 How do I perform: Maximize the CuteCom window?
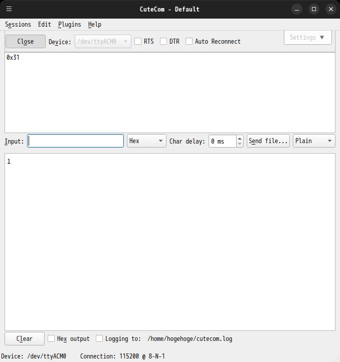(x=314, y=9)
